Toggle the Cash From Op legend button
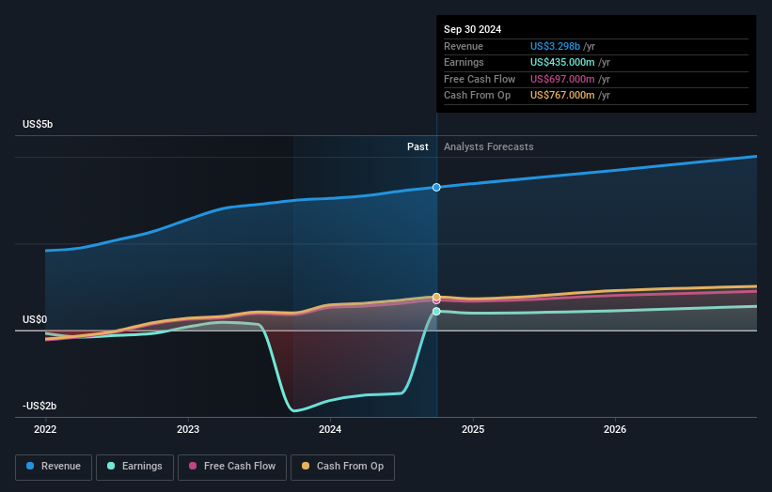 342,467
